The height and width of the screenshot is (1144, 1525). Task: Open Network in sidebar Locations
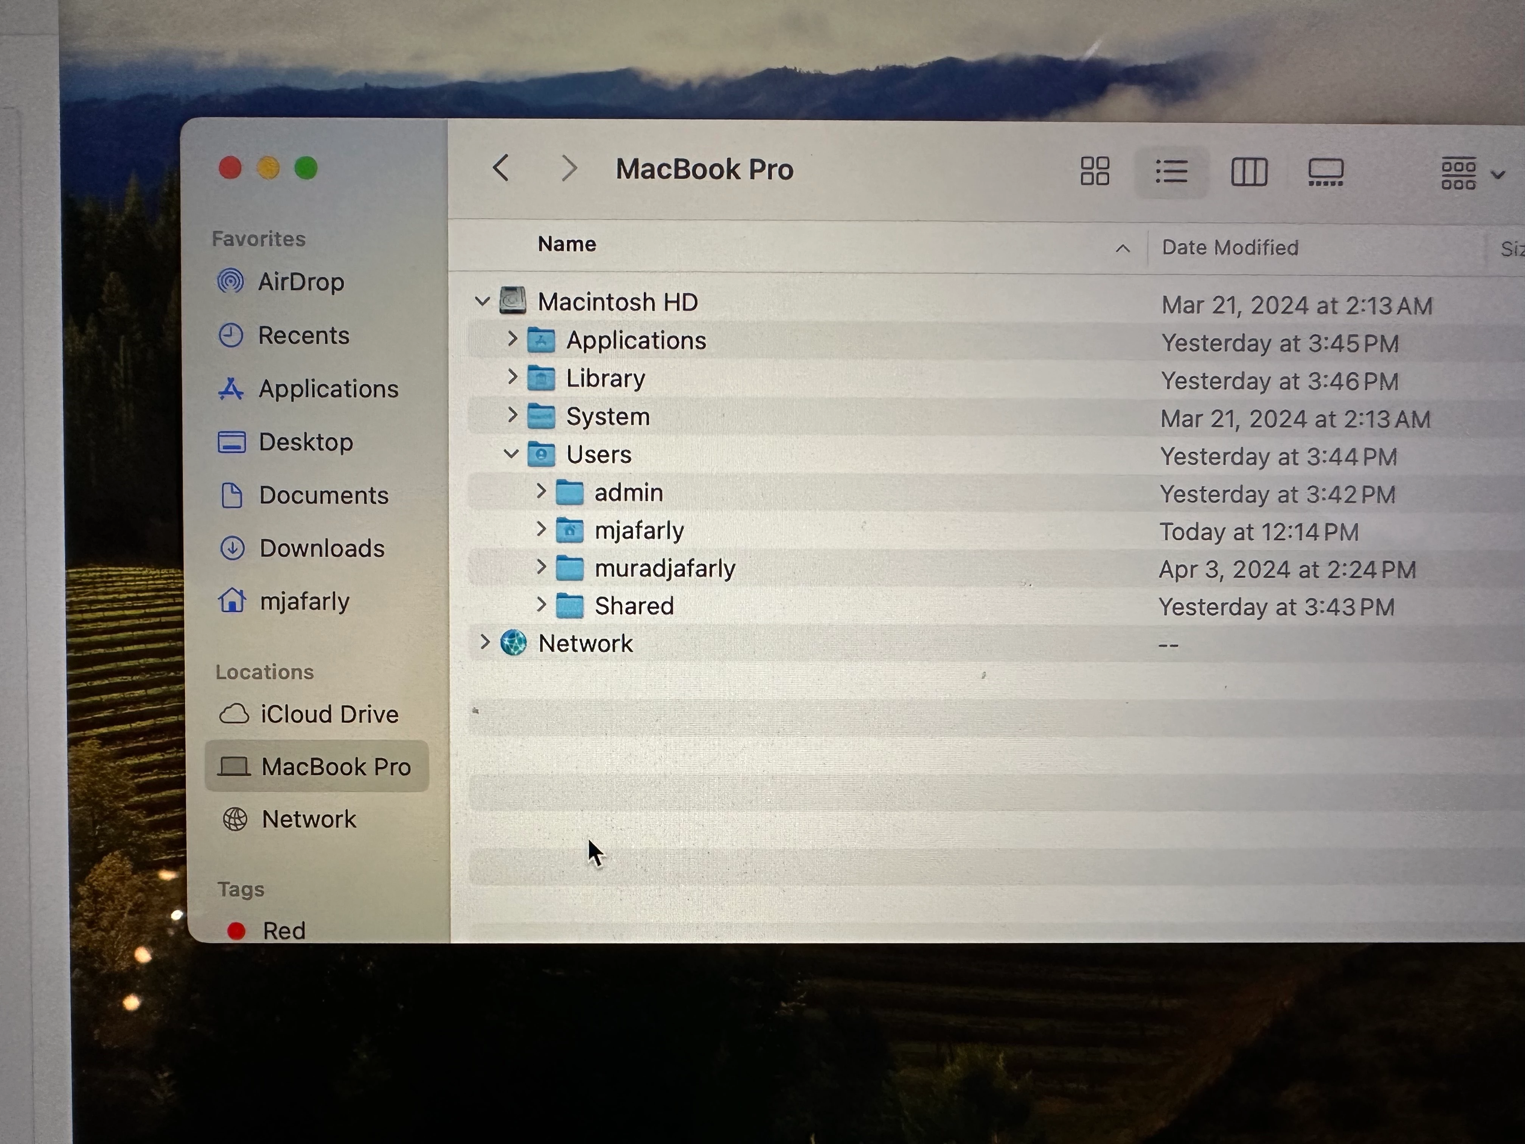coord(290,819)
